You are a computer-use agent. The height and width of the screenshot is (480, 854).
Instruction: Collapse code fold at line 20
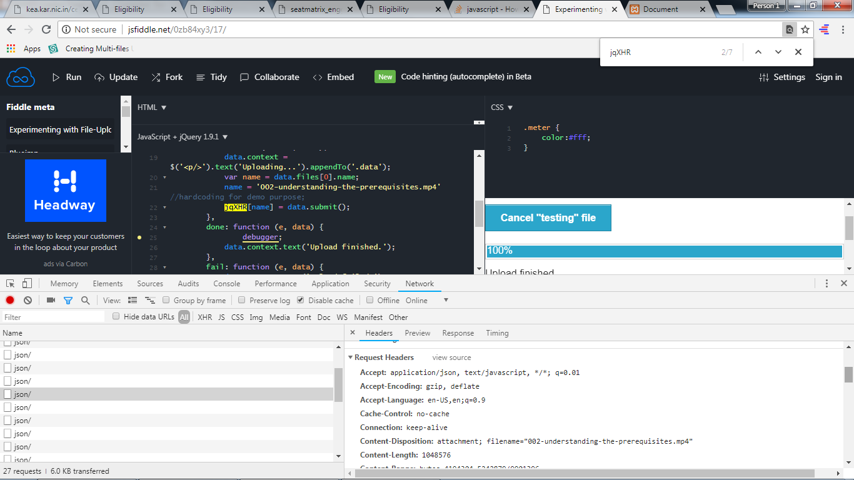point(164,177)
